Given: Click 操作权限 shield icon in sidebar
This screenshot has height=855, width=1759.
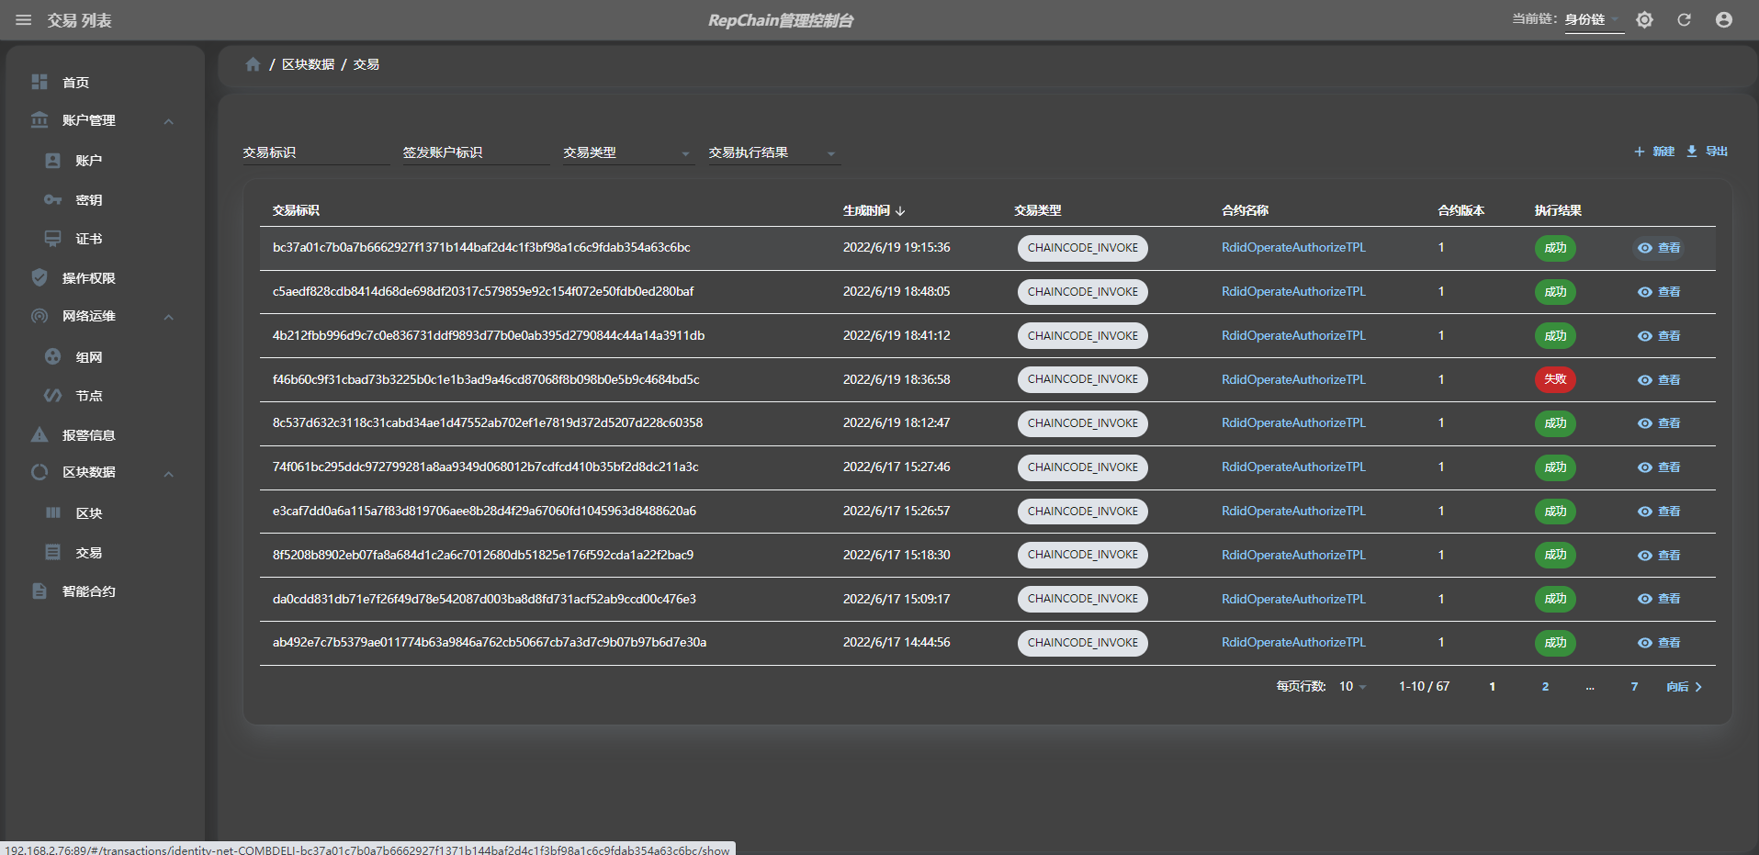Looking at the screenshot, I should tap(39, 277).
